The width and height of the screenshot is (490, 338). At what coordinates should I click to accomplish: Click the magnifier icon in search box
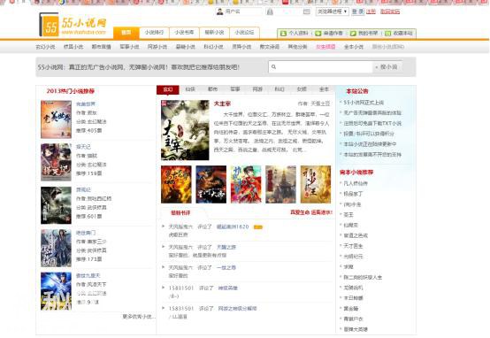pyautogui.click(x=274, y=67)
